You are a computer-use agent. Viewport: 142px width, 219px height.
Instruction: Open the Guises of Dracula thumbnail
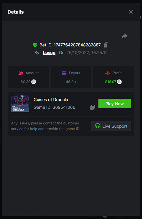pos(20,103)
